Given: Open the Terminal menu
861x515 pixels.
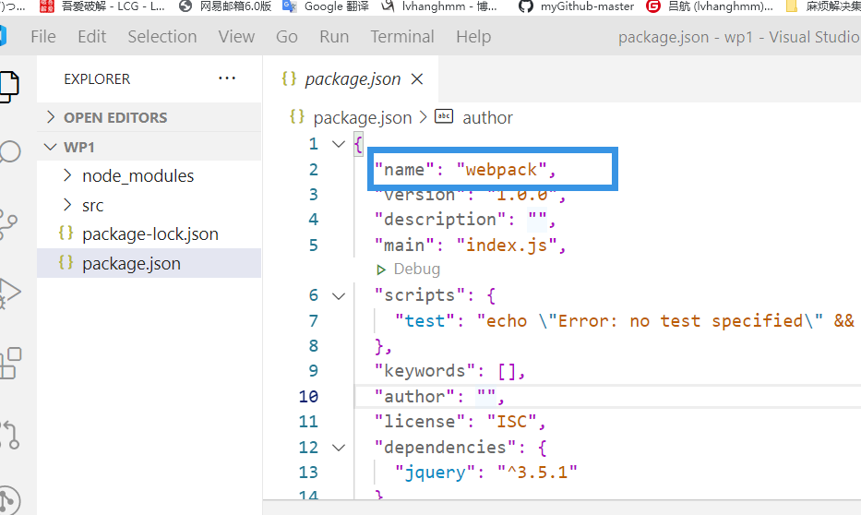Looking at the screenshot, I should pyautogui.click(x=402, y=37).
